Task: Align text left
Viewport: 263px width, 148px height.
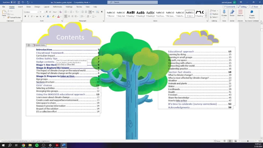Action: click(66, 16)
